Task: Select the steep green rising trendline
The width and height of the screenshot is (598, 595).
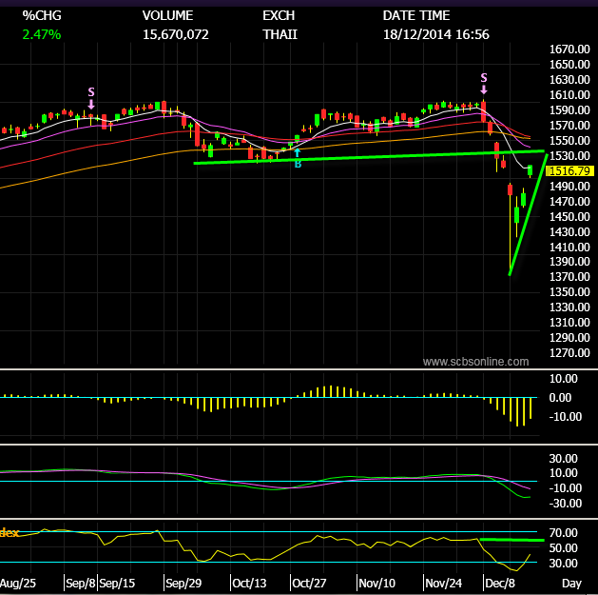Action: point(529,214)
